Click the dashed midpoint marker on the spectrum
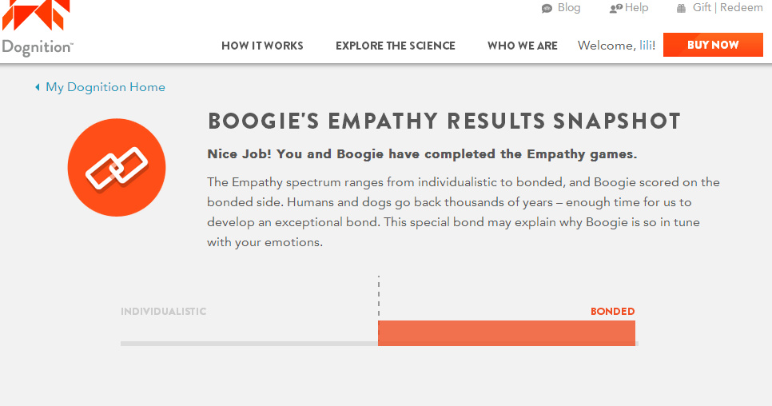The width and height of the screenshot is (772, 406). pos(379,297)
